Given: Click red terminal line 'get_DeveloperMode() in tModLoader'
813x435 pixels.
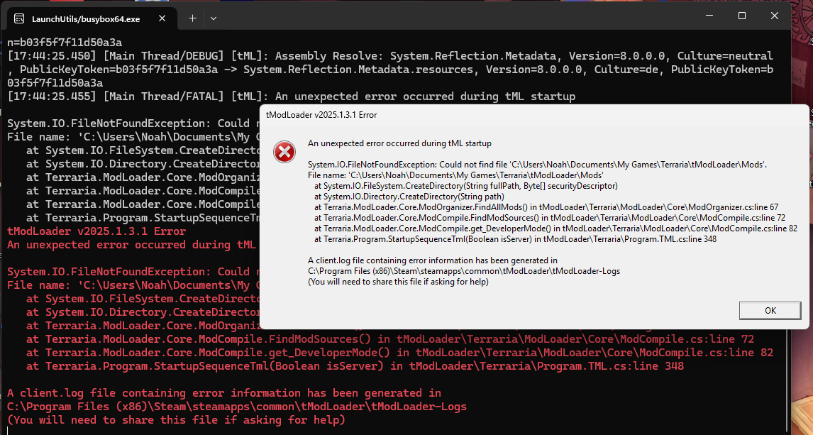Looking at the screenshot, I should (399, 353).
